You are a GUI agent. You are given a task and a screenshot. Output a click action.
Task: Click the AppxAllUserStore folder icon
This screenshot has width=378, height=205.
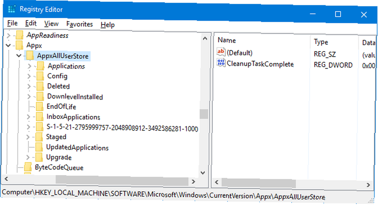[30, 56]
